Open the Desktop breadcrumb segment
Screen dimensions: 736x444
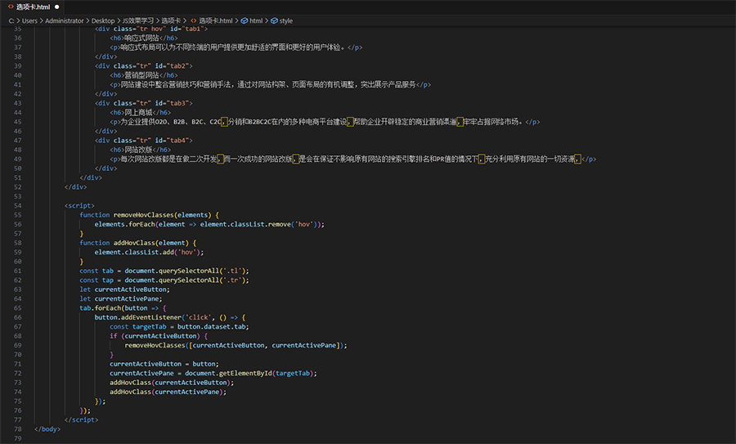[x=103, y=20]
